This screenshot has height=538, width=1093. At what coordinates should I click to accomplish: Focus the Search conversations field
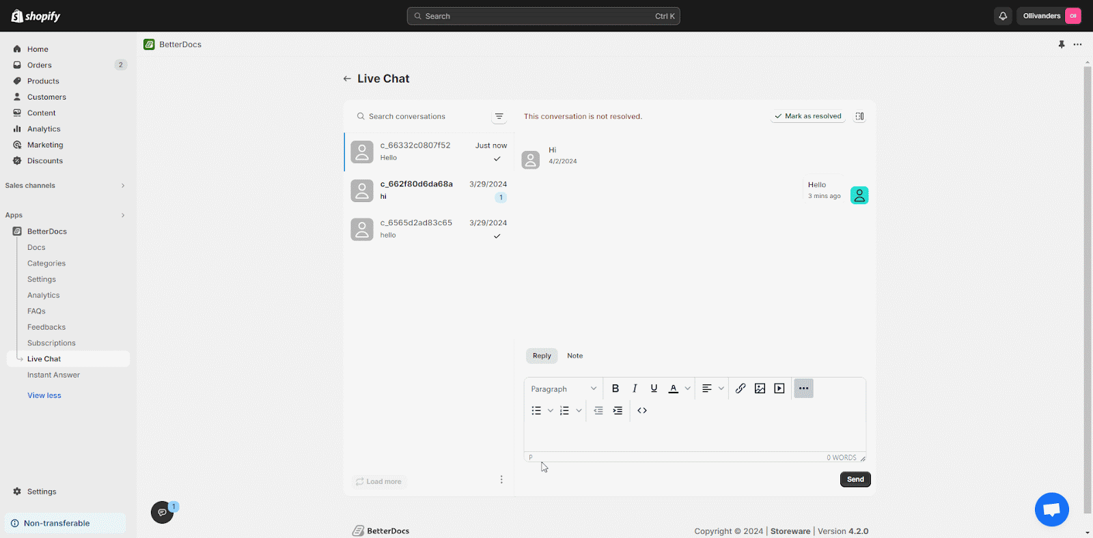[x=420, y=117]
